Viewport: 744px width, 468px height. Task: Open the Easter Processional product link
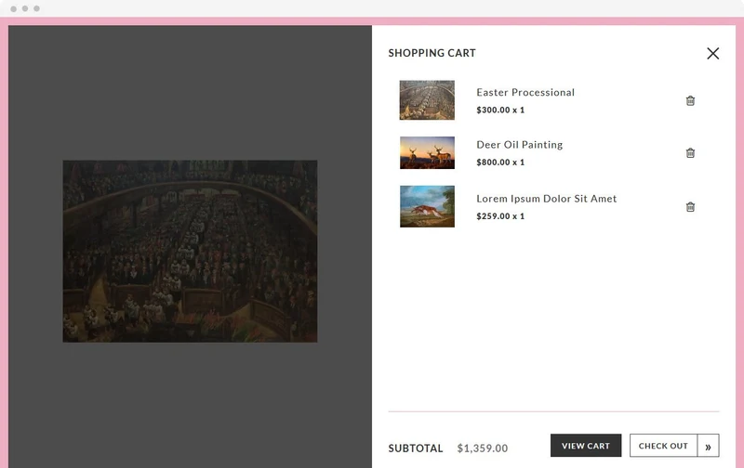pos(525,92)
